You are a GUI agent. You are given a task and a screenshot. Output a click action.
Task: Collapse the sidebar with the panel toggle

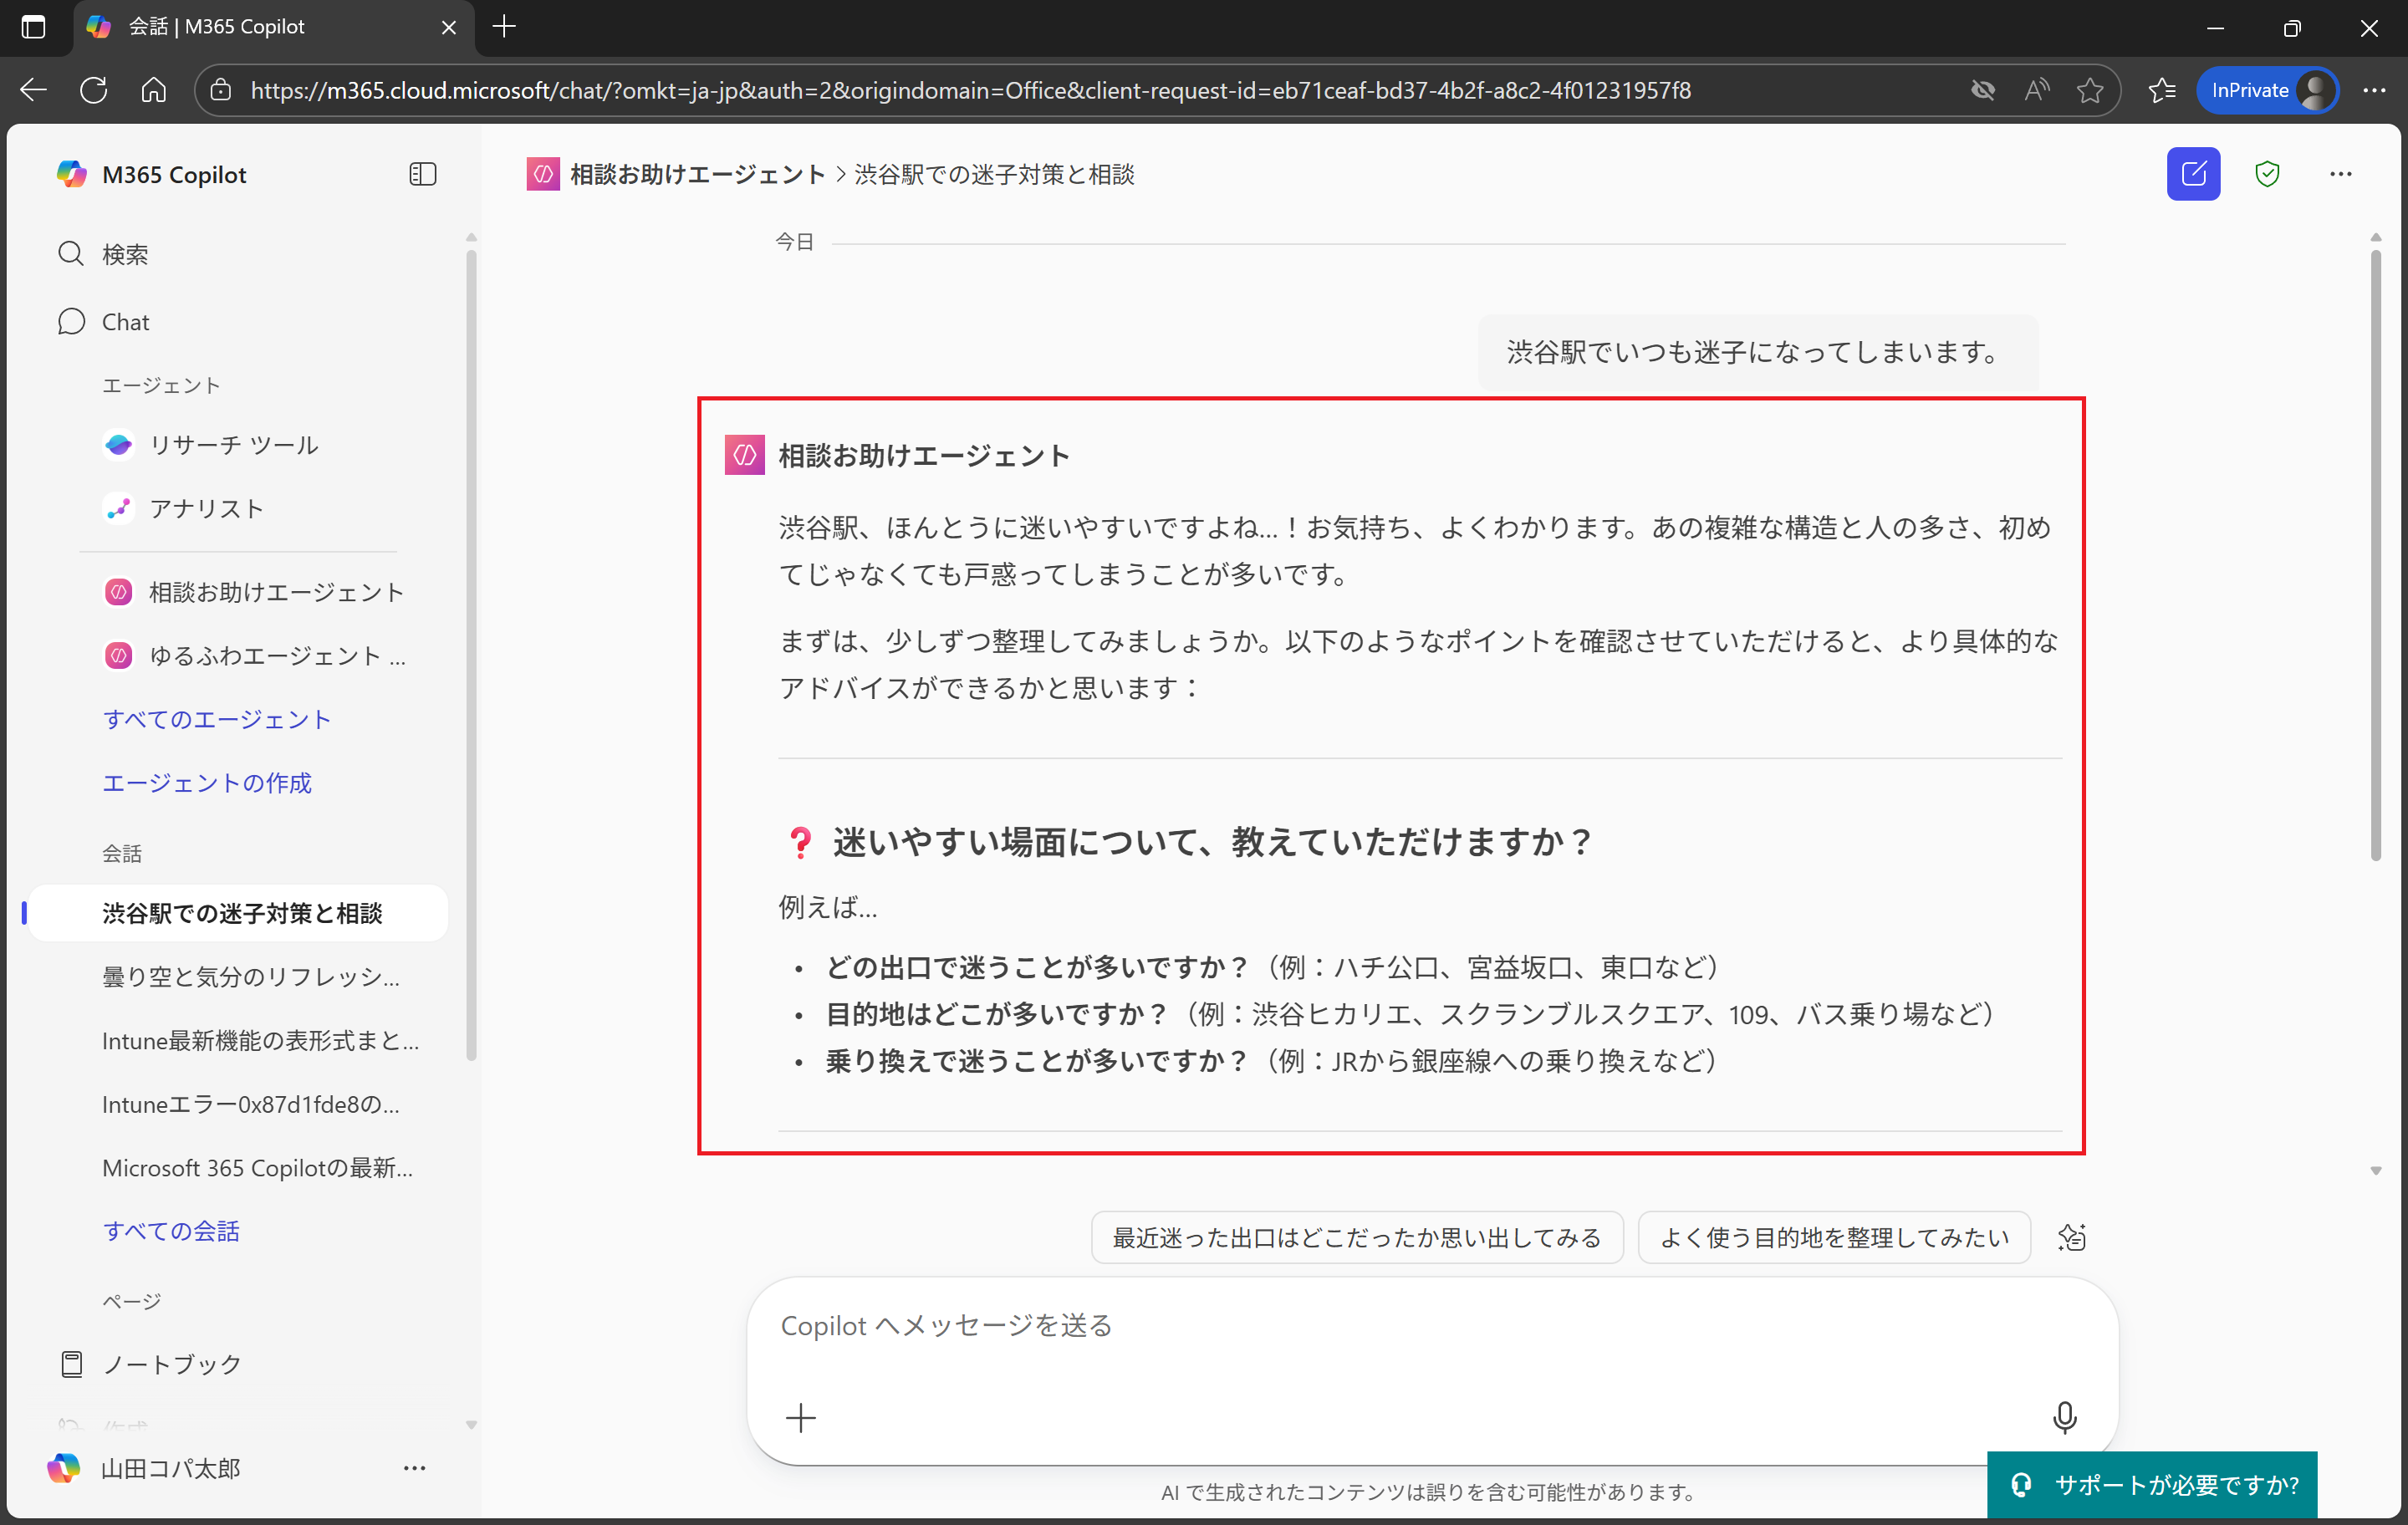421,173
